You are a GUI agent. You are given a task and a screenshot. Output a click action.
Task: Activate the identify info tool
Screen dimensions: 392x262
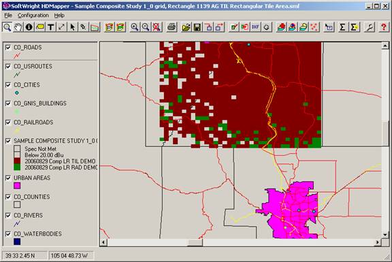[x=29, y=27]
